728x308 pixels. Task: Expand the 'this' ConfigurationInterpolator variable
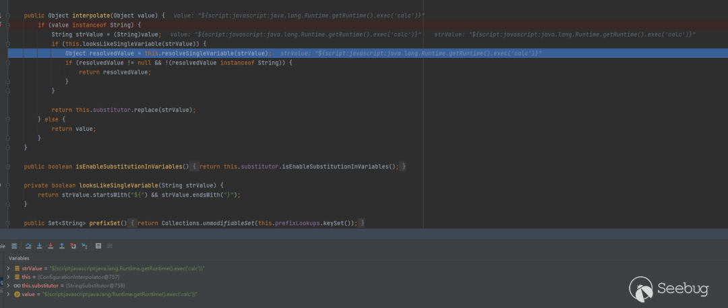pyautogui.click(x=8, y=277)
